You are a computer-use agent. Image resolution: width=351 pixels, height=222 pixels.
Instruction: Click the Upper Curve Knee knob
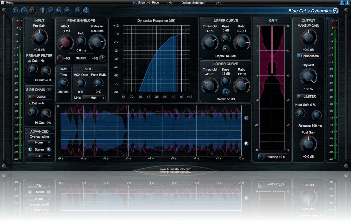click(x=226, y=38)
